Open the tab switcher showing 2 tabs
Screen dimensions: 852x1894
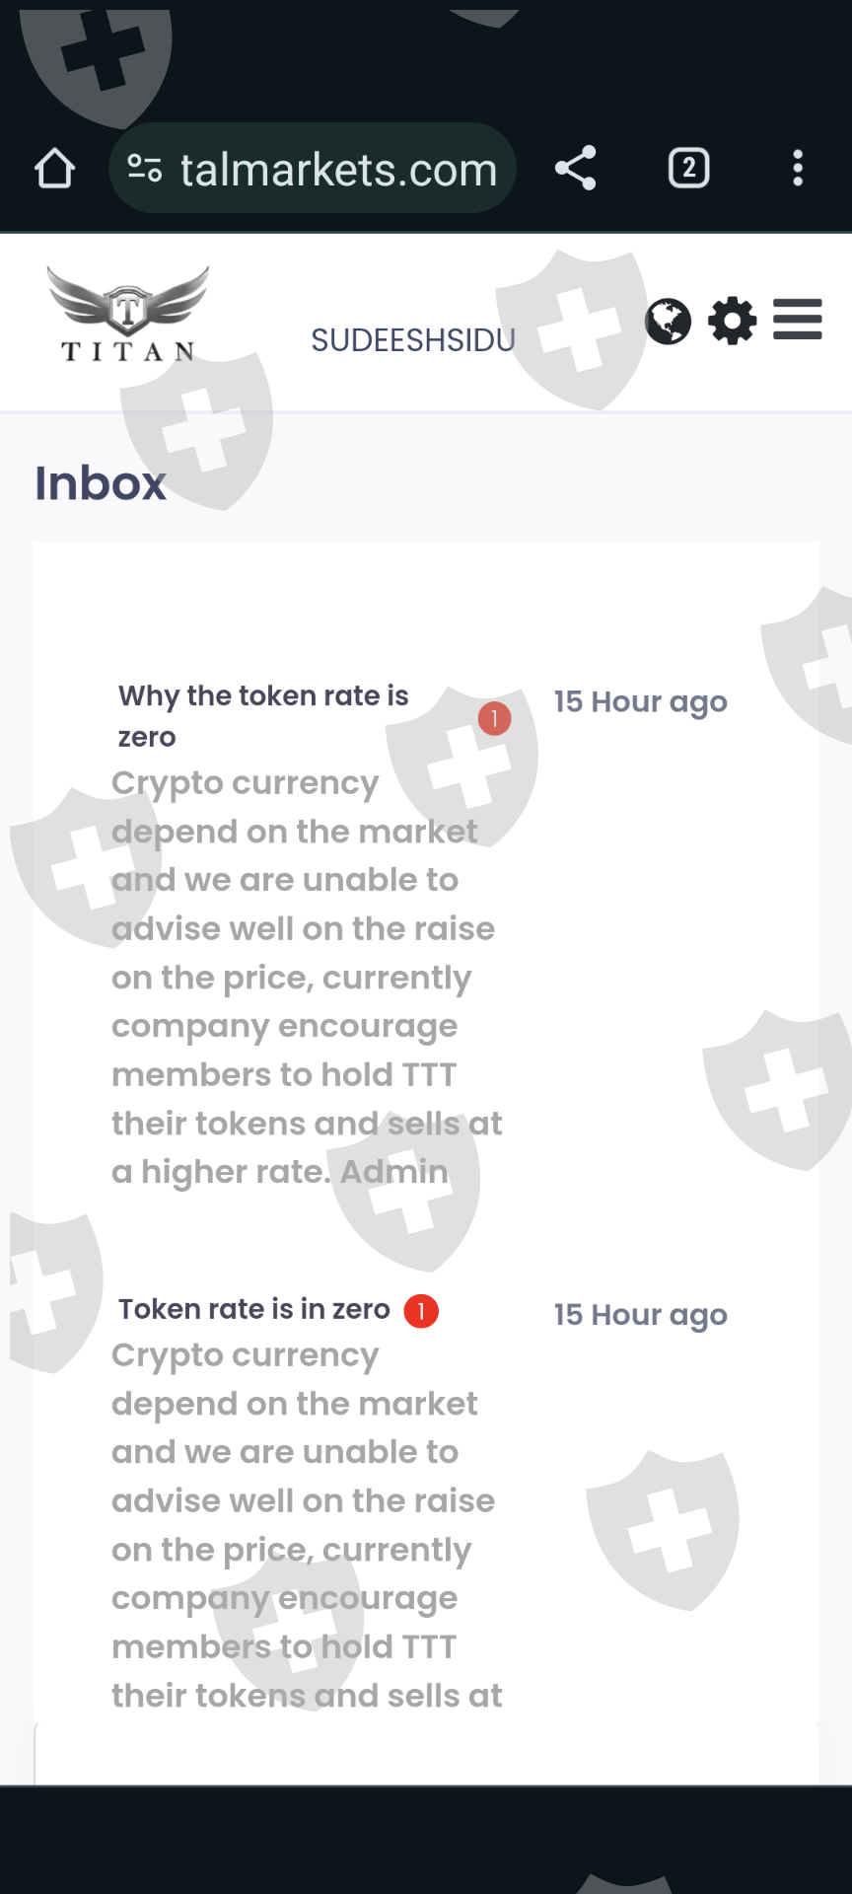(688, 169)
